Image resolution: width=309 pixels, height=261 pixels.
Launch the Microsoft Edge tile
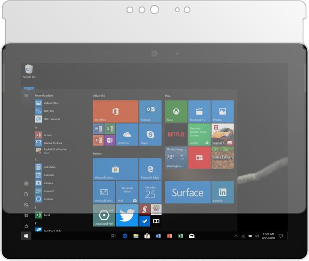[150, 169]
